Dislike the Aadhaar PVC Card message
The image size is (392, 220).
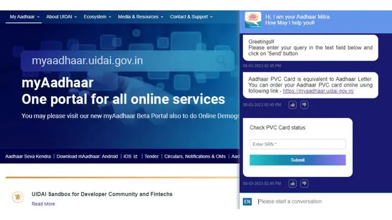(x=304, y=105)
